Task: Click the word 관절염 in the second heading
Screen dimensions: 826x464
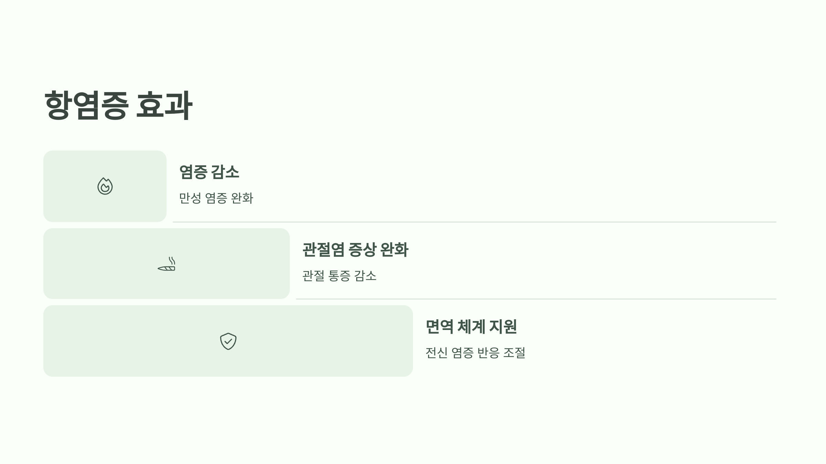Action: point(323,250)
